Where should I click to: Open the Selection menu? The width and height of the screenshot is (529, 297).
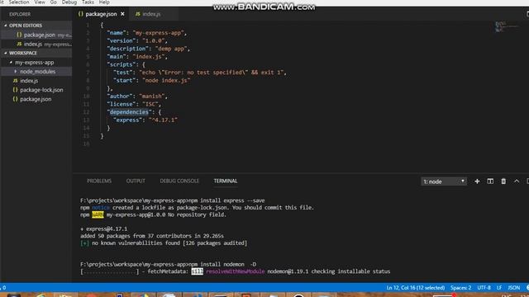click(x=18, y=2)
